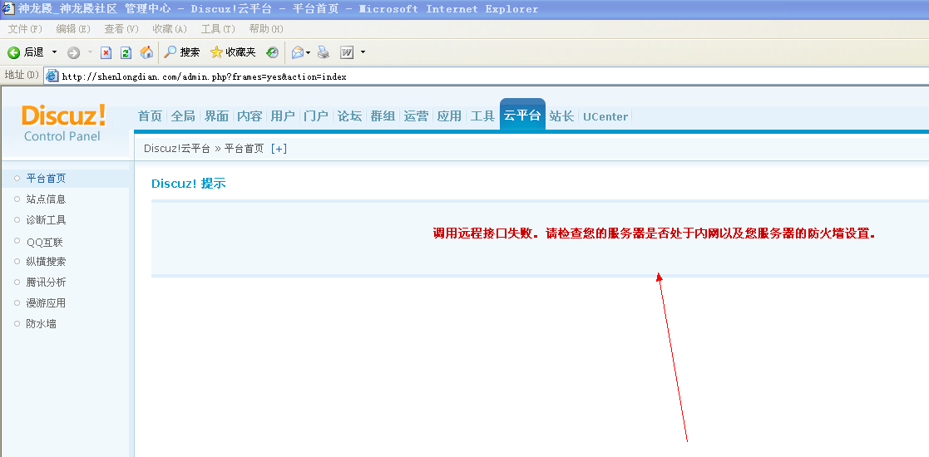
Task: Switch to the 运营 admin tab
Action: tap(416, 116)
